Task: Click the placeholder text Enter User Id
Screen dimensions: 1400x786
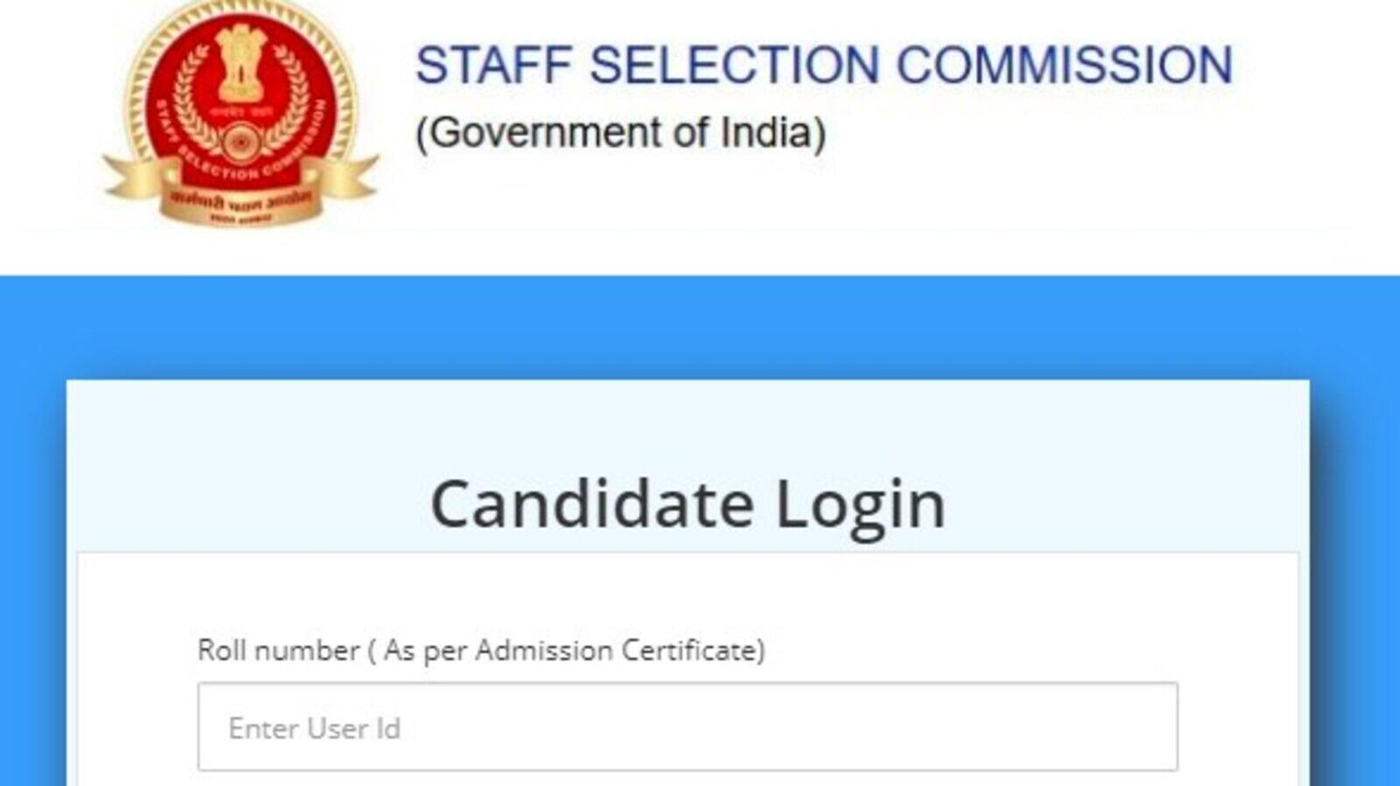Action: pos(315,727)
